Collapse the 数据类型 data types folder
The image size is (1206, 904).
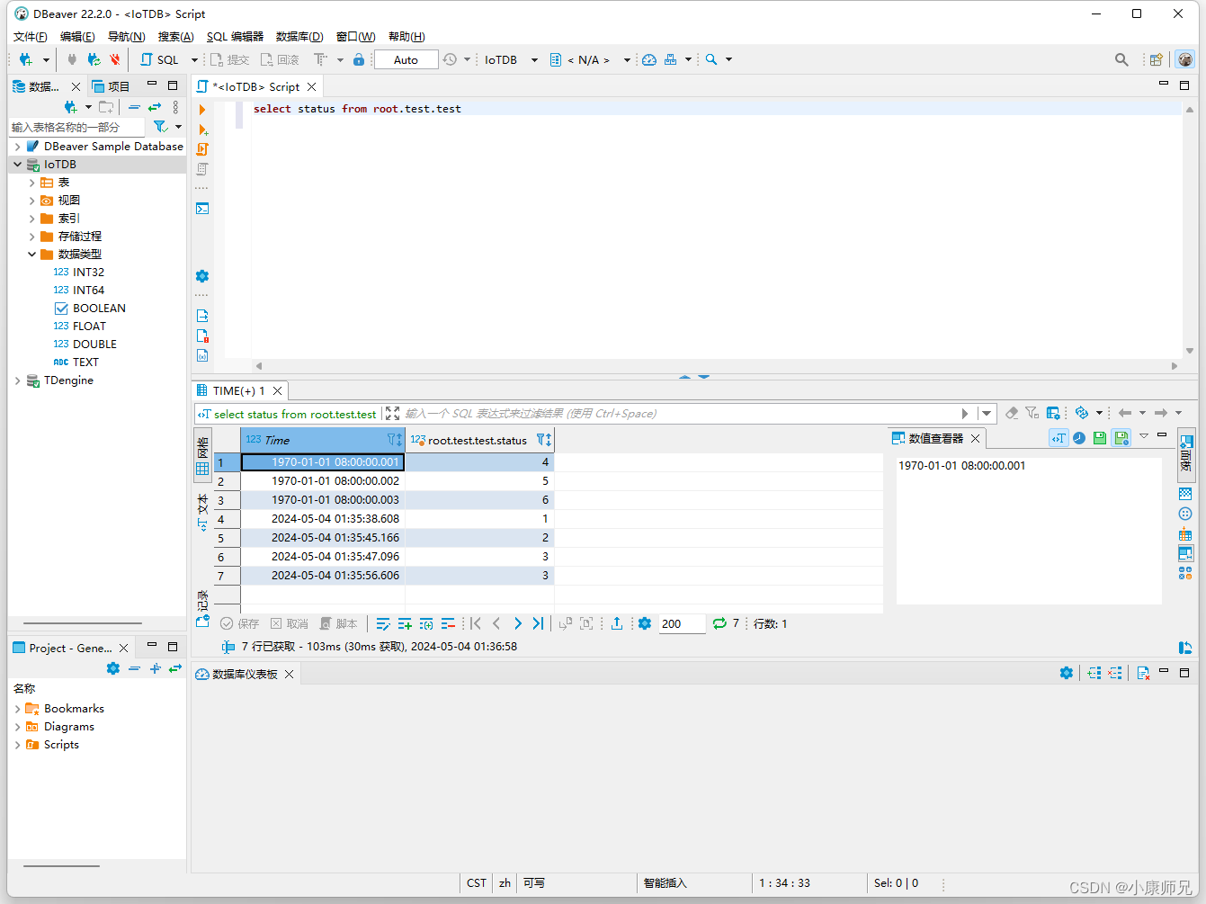click(32, 255)
